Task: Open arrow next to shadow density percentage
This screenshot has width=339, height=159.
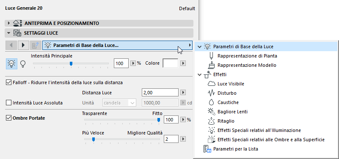Action: point(183,120)
